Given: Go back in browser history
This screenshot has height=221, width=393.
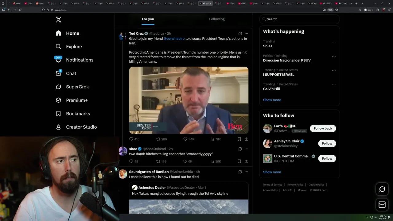Looking at the screenshot, I should coord(9,10).
